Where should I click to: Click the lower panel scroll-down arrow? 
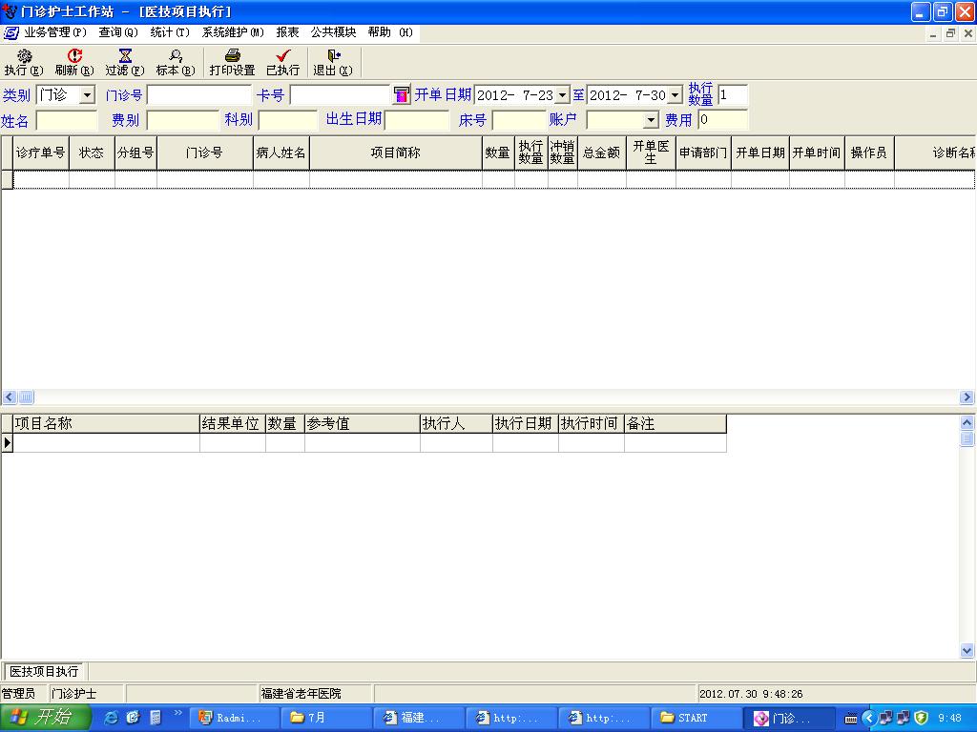[x=967, y=650]
